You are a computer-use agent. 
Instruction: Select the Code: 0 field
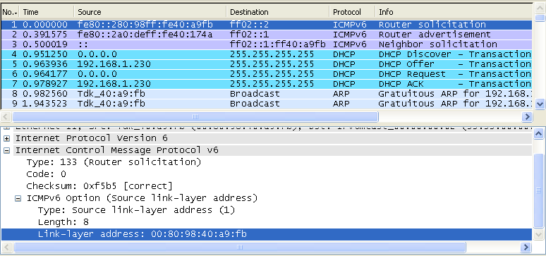pos(46,174)
